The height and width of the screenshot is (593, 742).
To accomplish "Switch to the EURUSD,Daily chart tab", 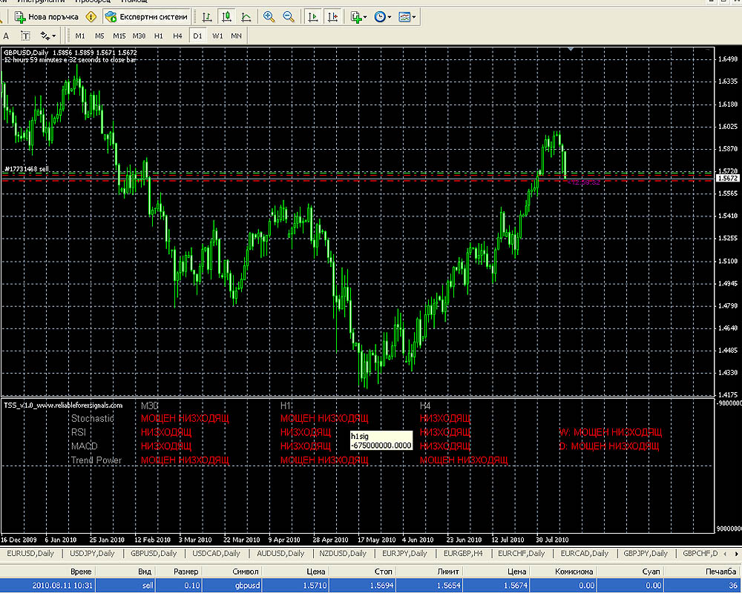I will tap(30, 553).
